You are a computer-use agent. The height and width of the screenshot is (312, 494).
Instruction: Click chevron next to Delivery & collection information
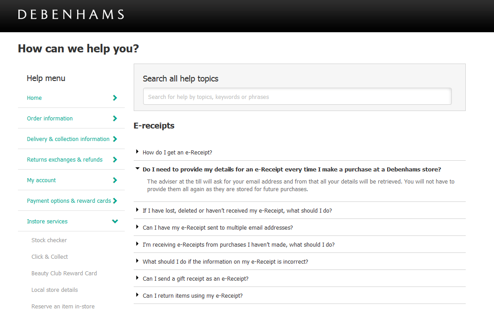(115, 139)
